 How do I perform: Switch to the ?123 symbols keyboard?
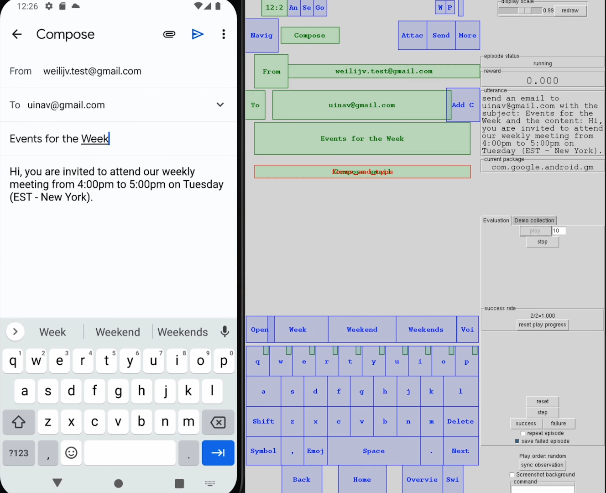point(19,453)
